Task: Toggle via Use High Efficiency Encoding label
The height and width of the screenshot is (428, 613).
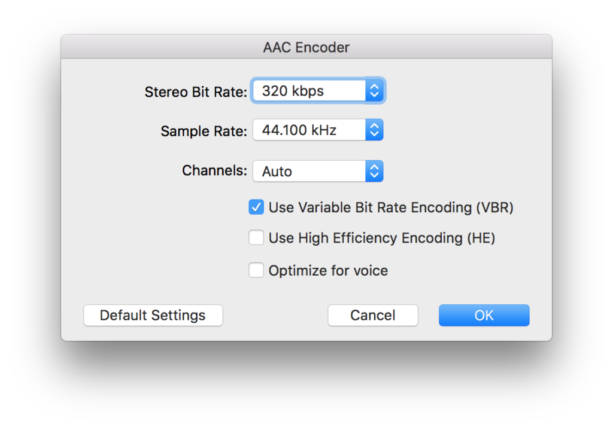Action: 382,238
